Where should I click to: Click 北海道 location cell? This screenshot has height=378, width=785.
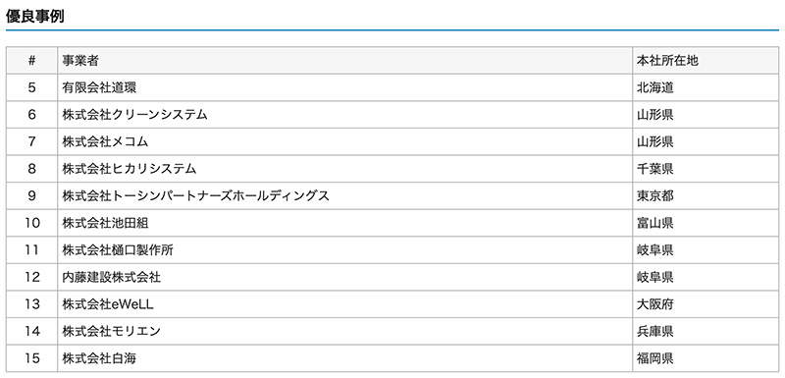(654, 88)
